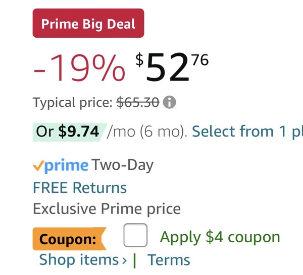Click the struck-through $65.30 price
This screenshot has width=303, height=275.
click(138, 103)
